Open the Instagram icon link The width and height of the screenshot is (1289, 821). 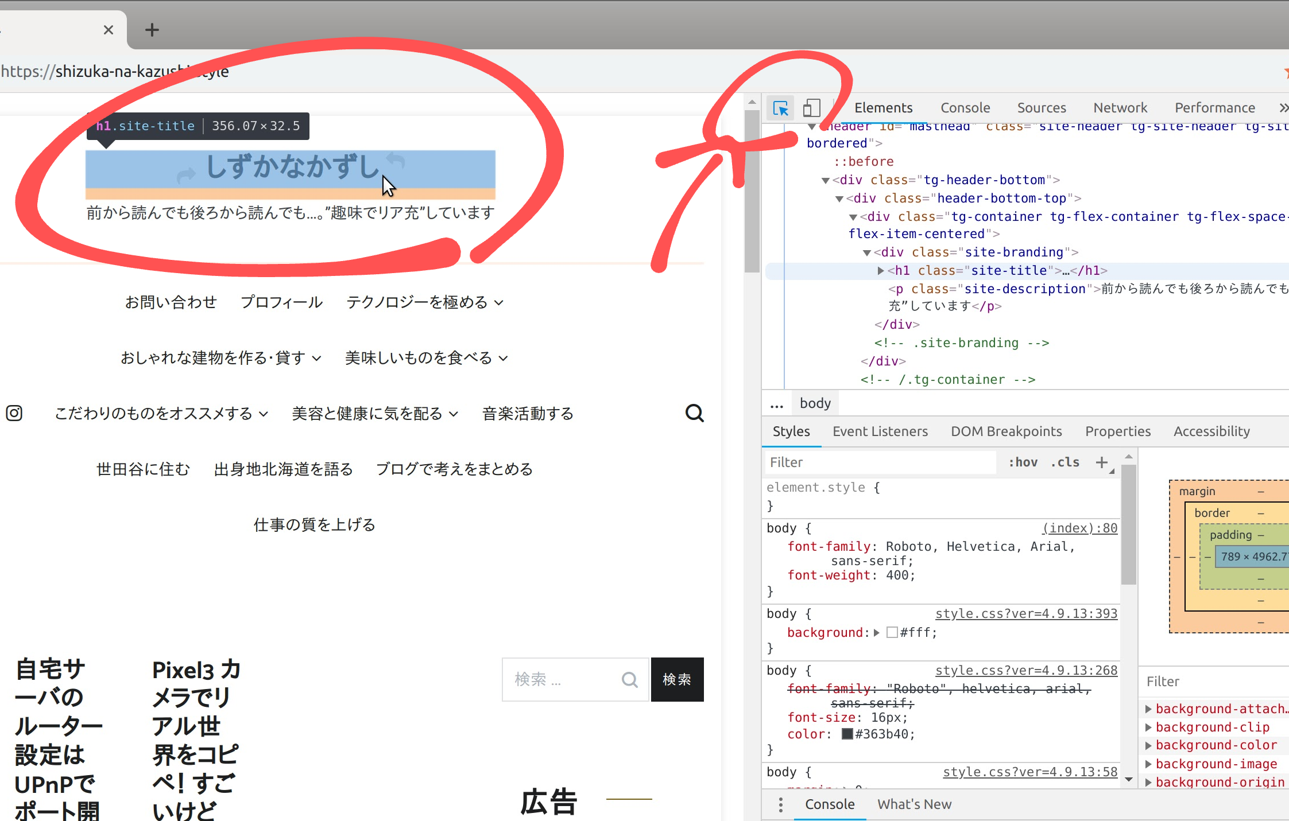pos(14,413)
